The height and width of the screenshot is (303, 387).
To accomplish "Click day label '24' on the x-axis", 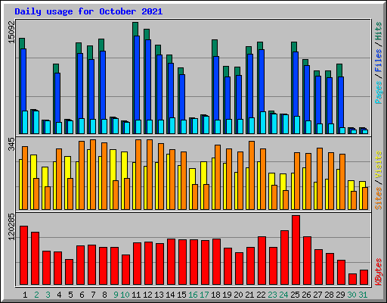I will click(283, 295).
